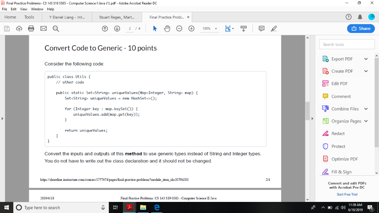Switch to the Home tab
379x213 pixels.
[10, 17]
